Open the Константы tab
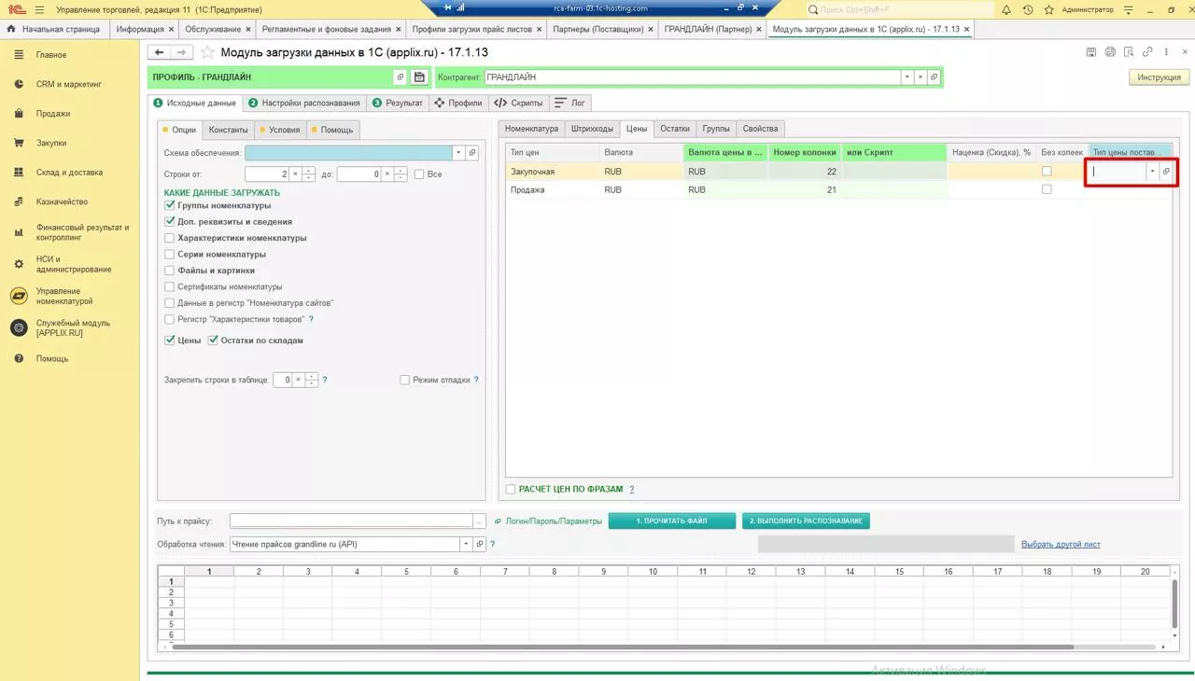 pyautogui.click(x=228, y=130)
